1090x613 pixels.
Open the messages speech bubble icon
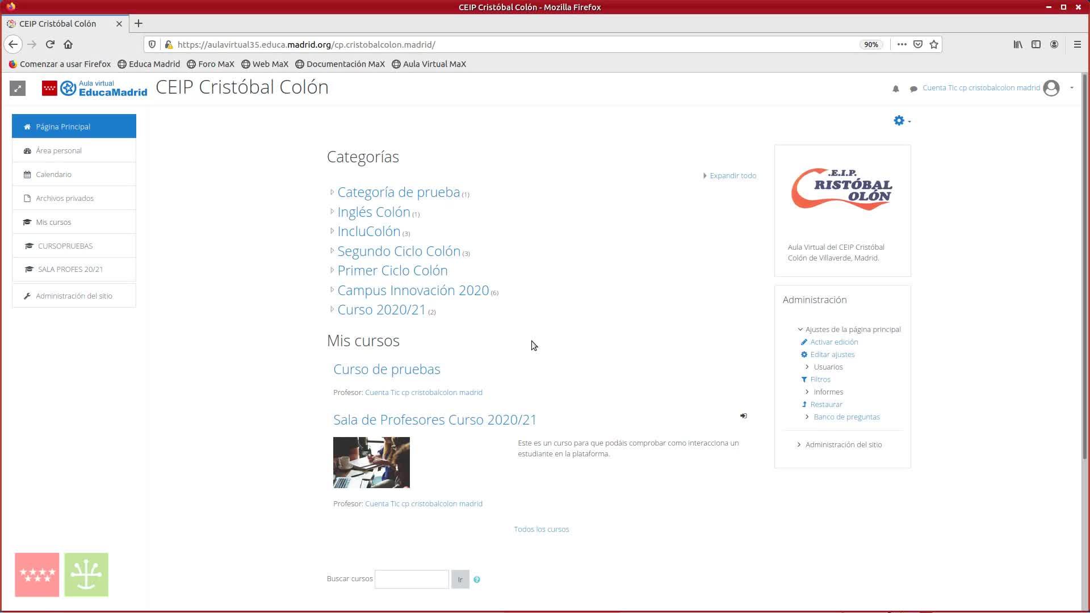pyautogui.click(x=913, y=89)
